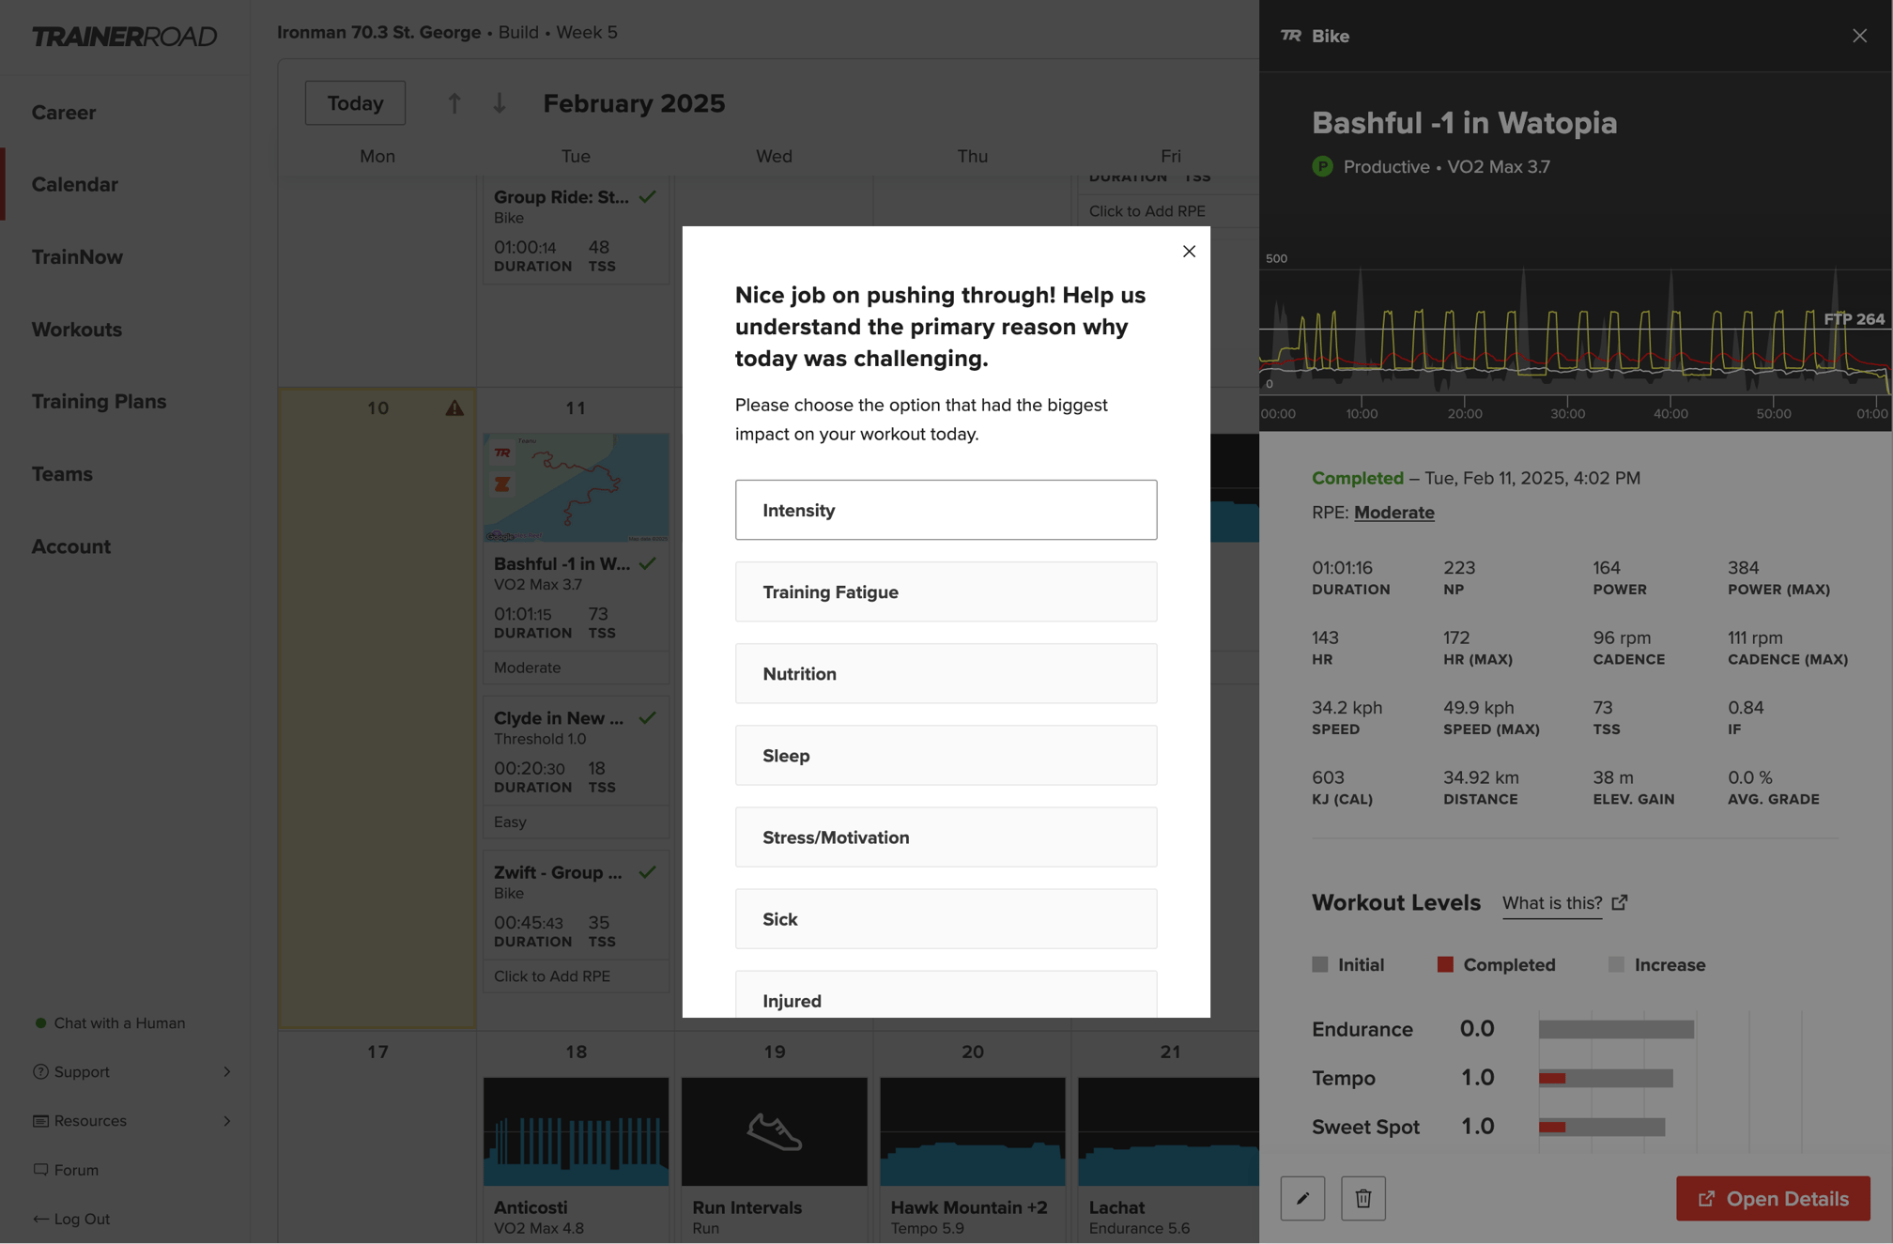
Task: Expand the Support menu chevron
Action: point(226,1071)
